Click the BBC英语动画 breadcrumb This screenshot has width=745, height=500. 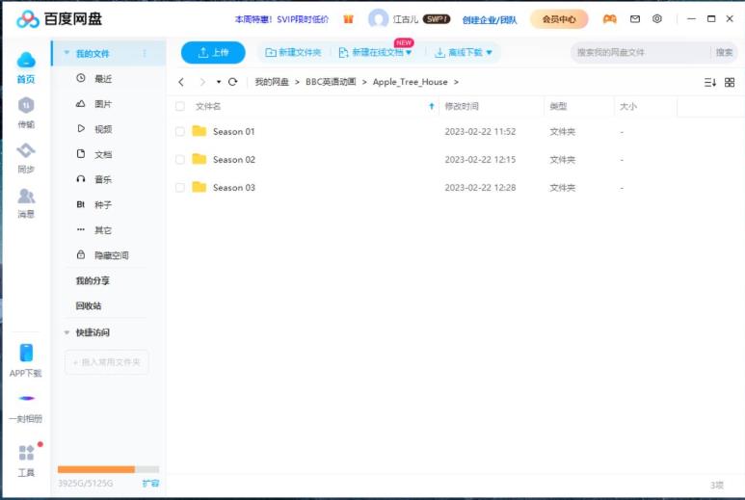coord(331,82)
